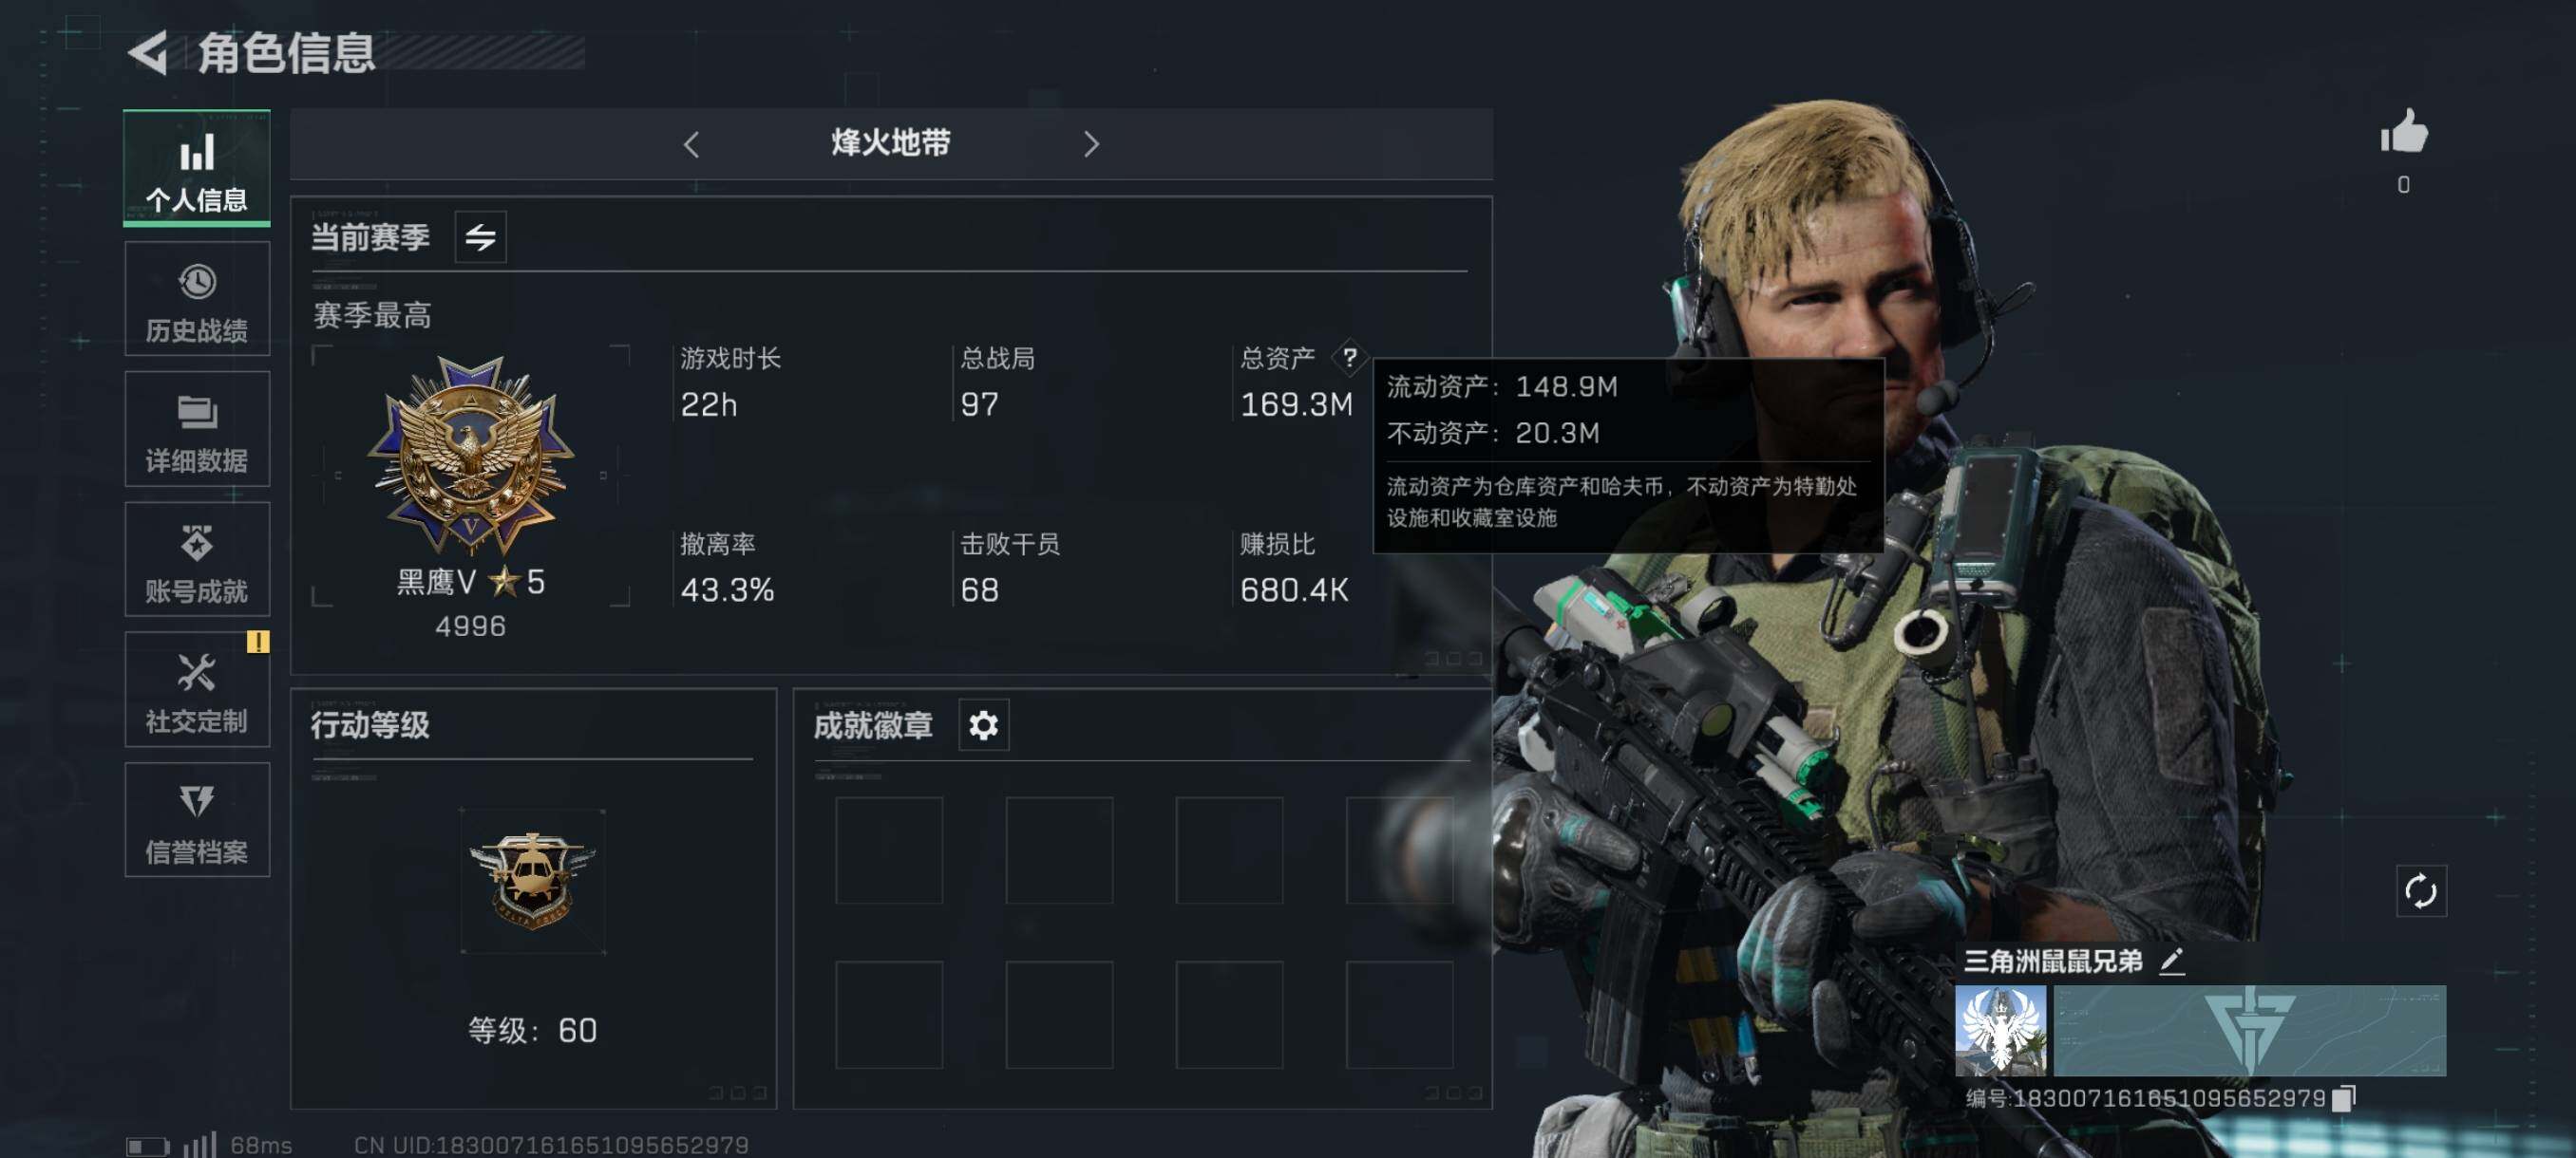Select the 个人信息 sidebar tab
Viewport: 2576px width, 1158px height.
(x=197, y=168)
